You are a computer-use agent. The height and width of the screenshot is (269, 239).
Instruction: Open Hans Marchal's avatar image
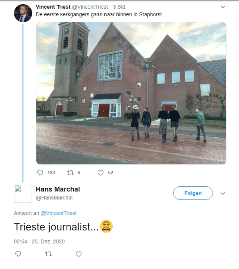pos(23,194)
